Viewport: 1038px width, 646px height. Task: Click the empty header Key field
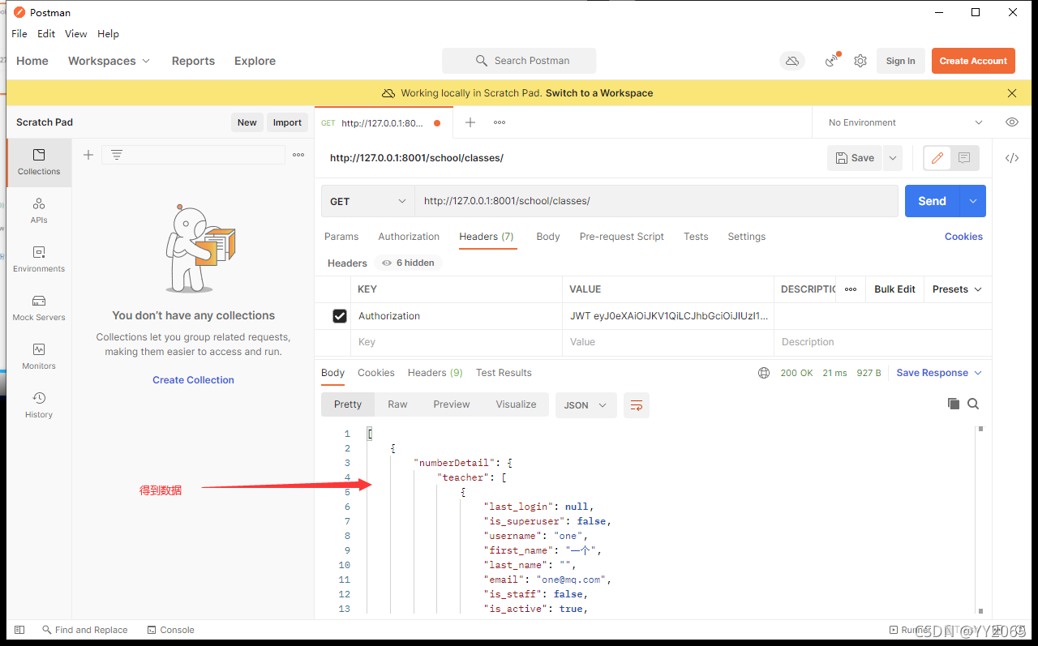coord(457,342)
